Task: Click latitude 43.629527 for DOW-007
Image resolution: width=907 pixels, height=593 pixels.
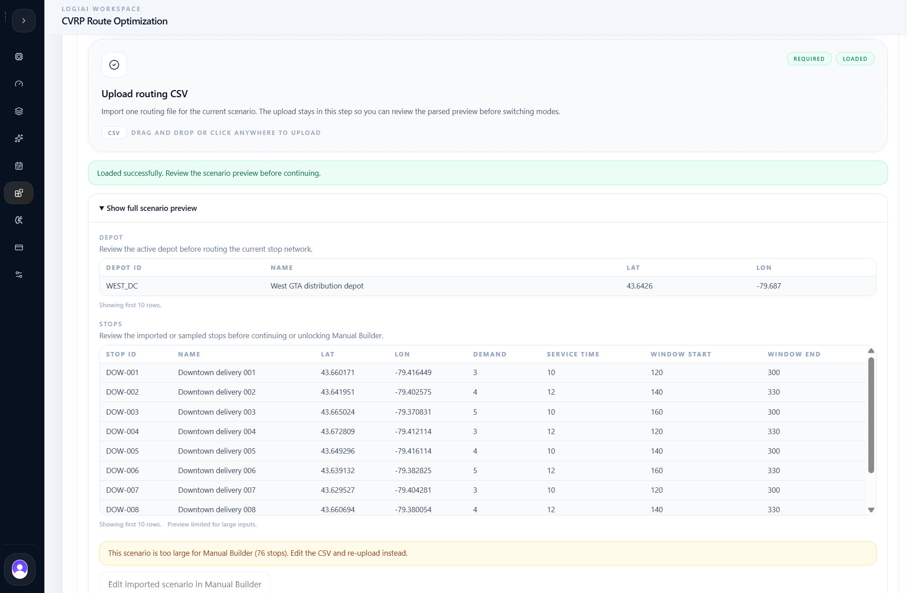Action: (338, 490)
